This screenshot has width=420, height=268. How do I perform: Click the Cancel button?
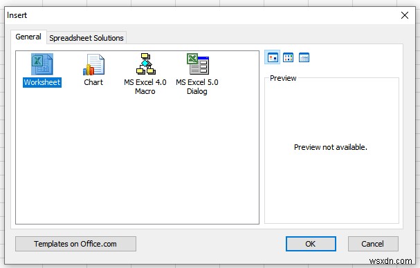click(x=373, y=244)
